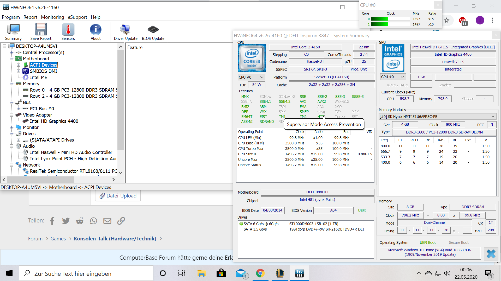Focus the Windows search box
501x281 pixels.
pos(86,273)
